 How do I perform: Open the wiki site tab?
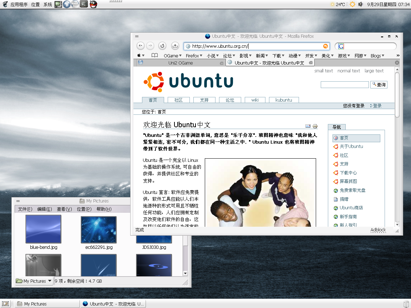click(255, 100)
